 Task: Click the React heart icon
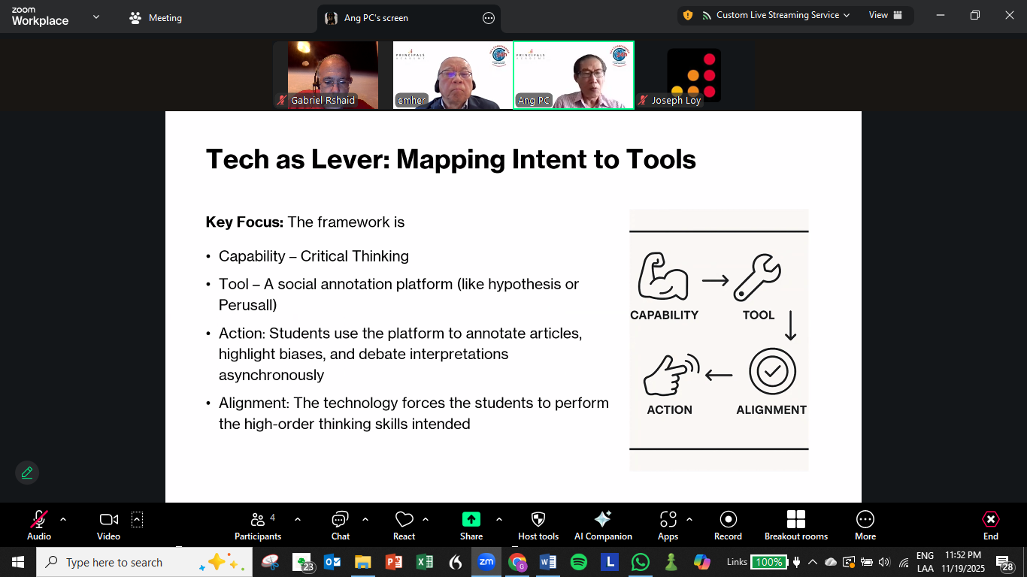tap(404, 524)
